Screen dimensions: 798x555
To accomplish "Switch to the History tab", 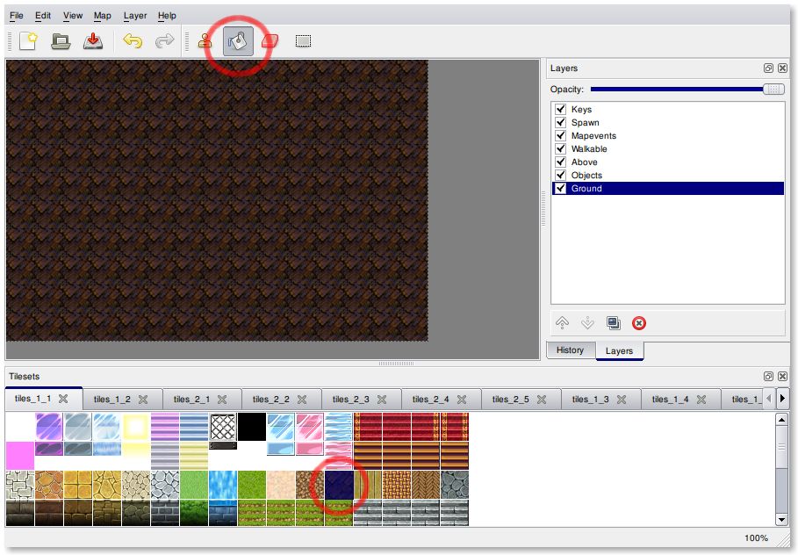I will coord(570,350).
